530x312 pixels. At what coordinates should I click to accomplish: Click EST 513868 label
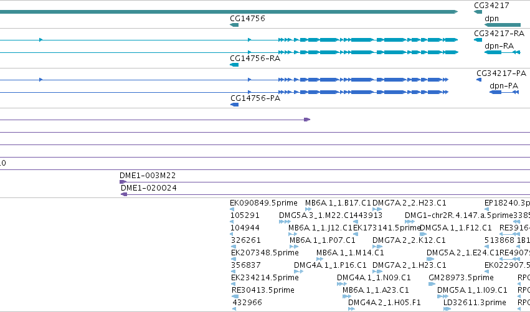499,240
